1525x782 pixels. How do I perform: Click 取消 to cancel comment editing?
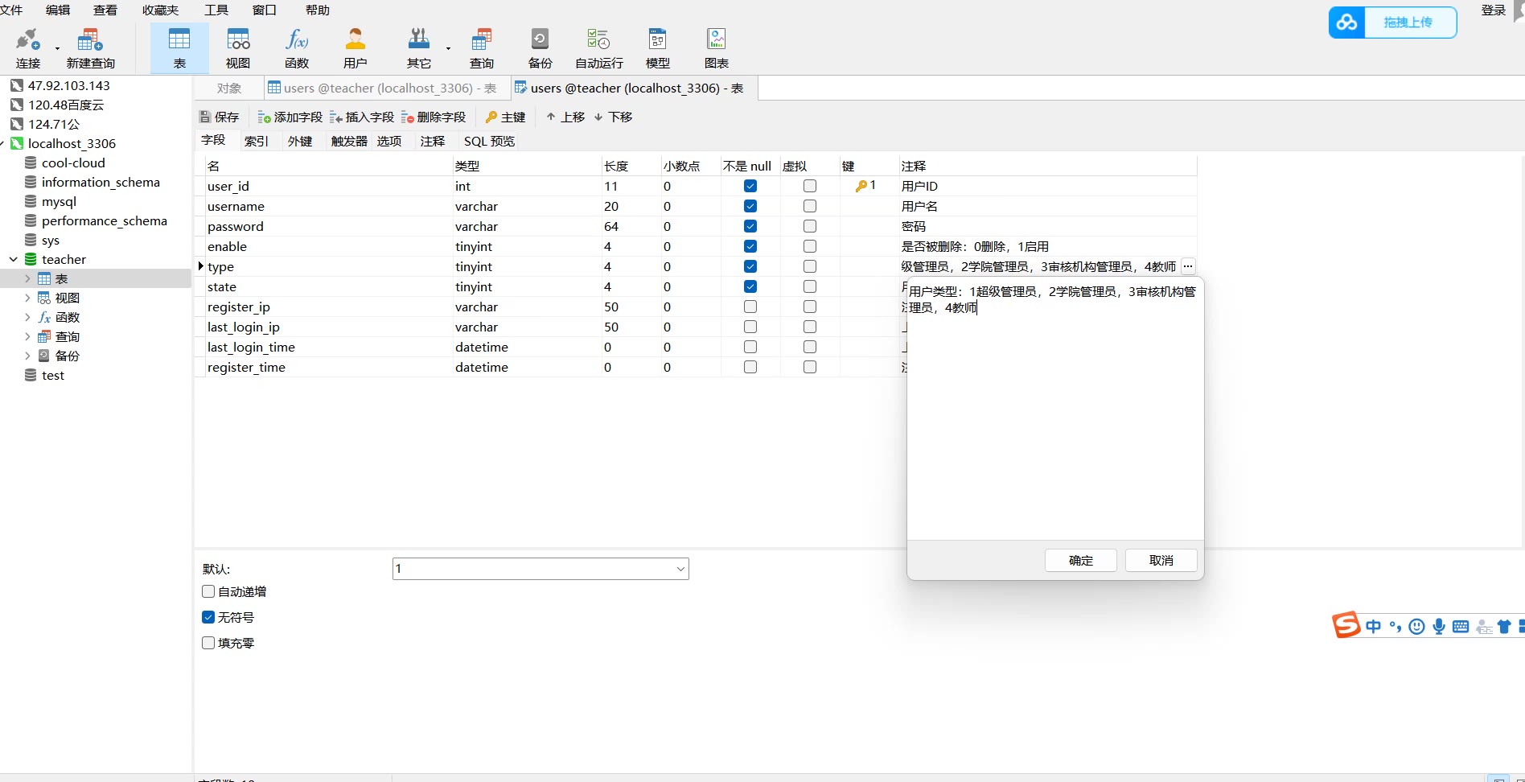[1161, 561]
